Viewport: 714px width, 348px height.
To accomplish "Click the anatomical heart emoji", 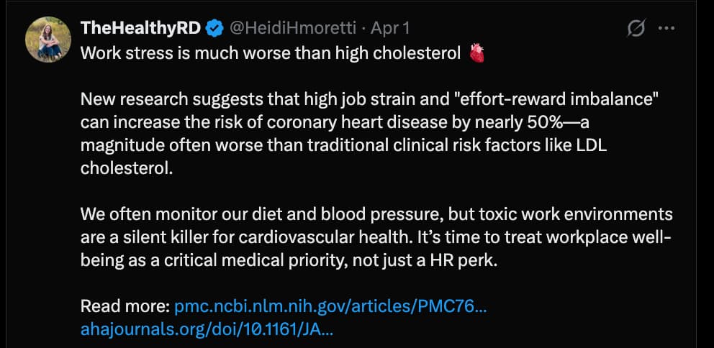I will (477, 53).
